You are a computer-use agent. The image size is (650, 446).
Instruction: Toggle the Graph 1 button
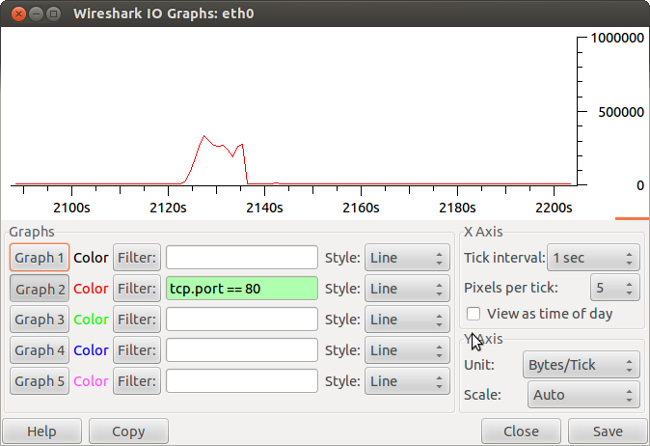40,258
